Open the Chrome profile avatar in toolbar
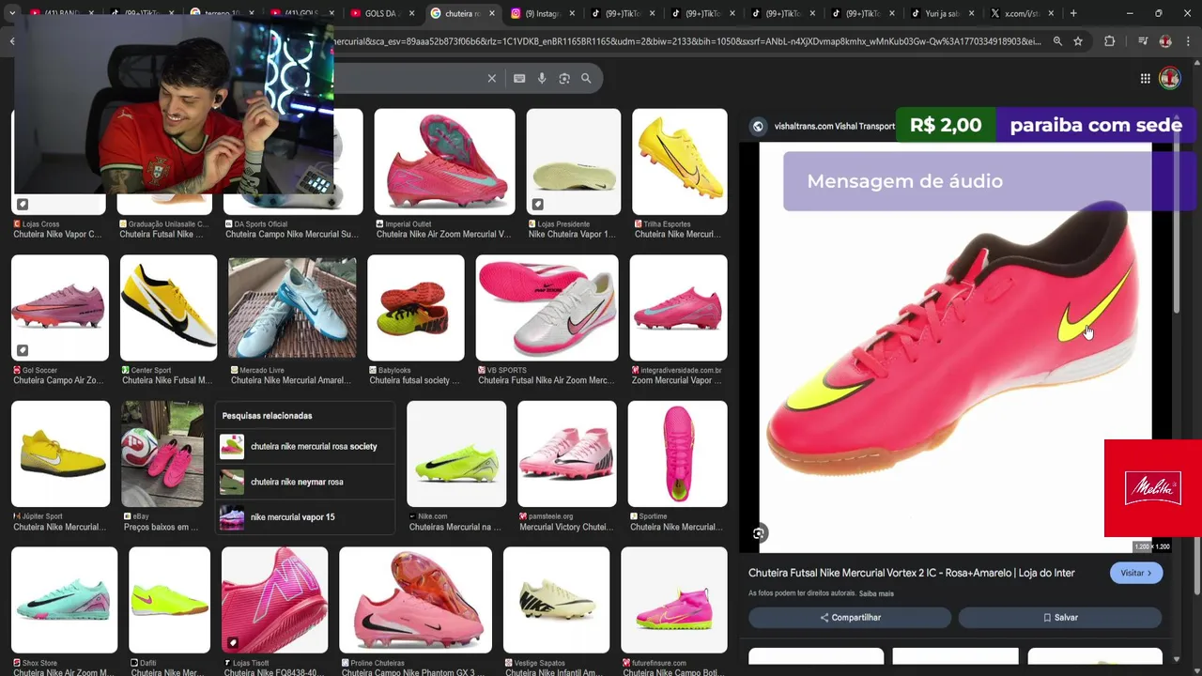The height and width of the screenshot is (676, 1202). click(x=1165, y=41)
